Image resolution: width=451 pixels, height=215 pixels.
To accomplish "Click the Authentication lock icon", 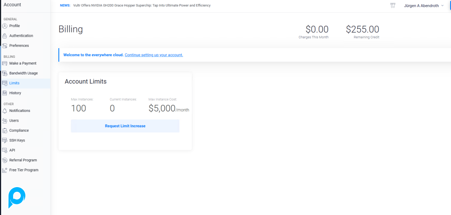I will point(5,36).
